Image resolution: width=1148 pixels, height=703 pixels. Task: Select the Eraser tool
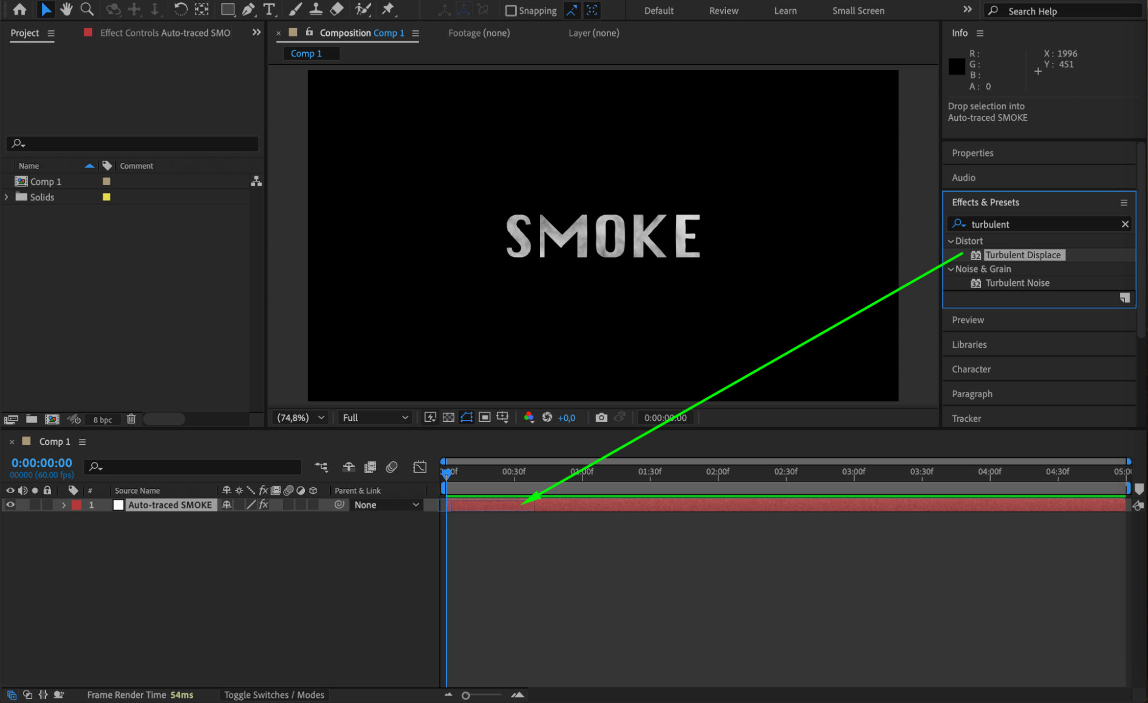[337, 9]
